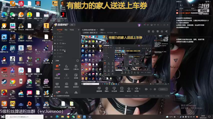Add a 手机投屏 phone mirroring source
Screen dimensions: 213x119
click(x=114, y=89)
